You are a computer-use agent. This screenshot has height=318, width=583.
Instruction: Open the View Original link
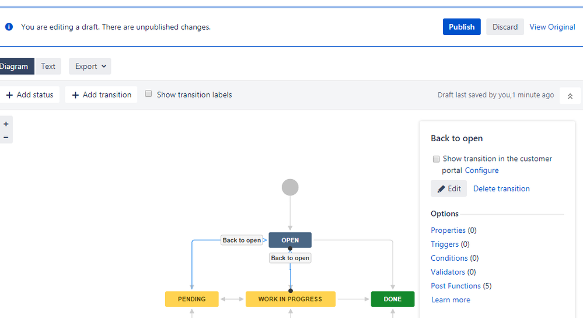(x=552, y=27)
